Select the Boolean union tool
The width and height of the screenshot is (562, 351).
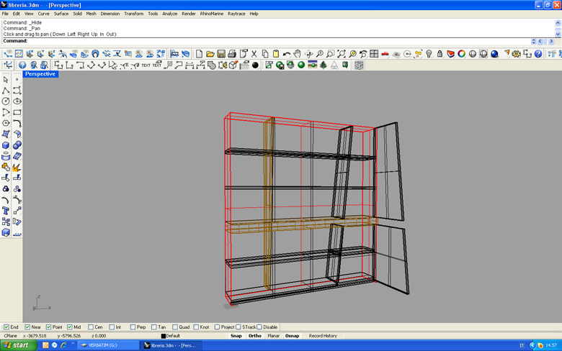coord(17,145)
